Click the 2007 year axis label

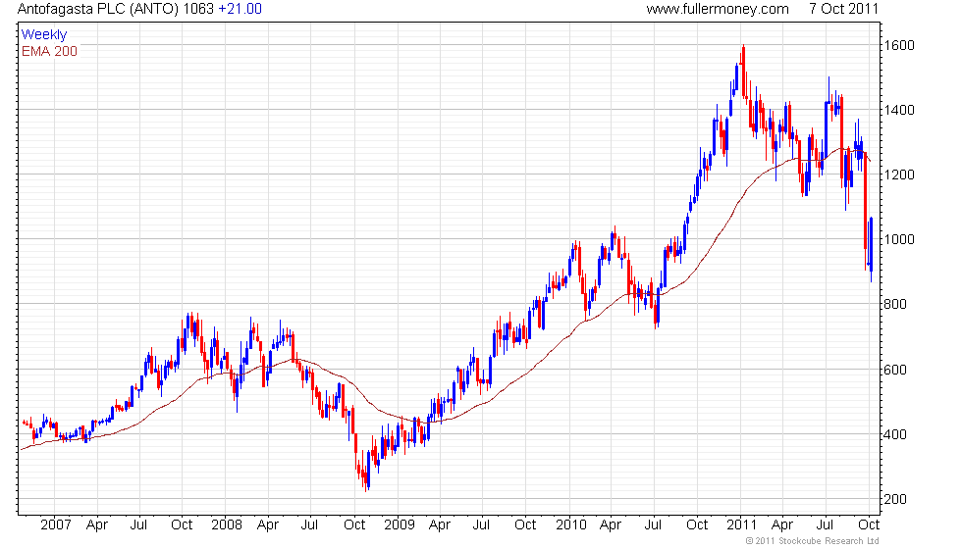[55, 525]
